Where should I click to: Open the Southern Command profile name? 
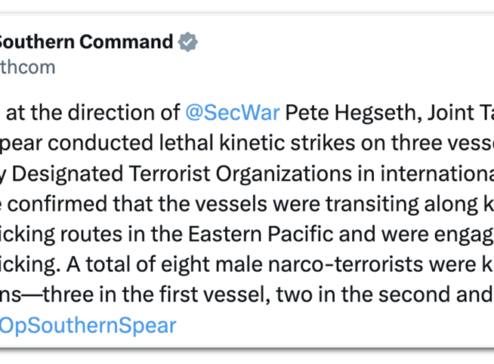(86, 42)
